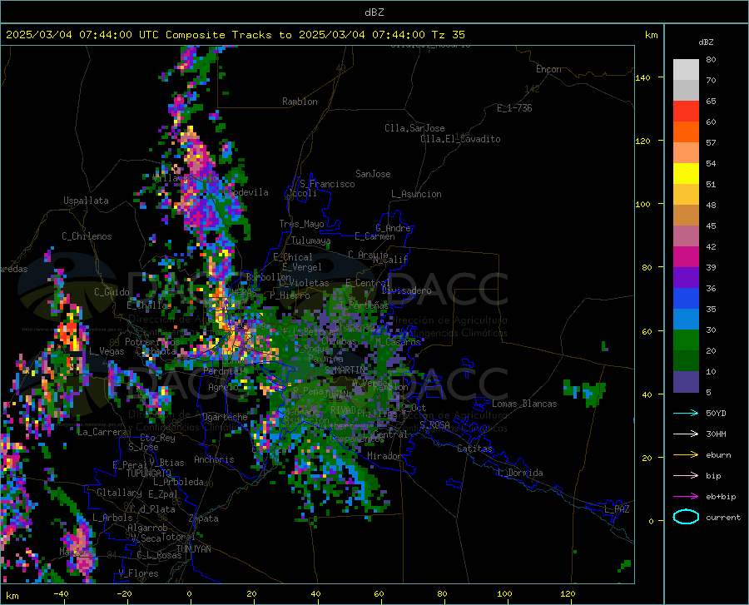Click the Ramblon place label
This screenshot has height=605, width=749.
300,102
